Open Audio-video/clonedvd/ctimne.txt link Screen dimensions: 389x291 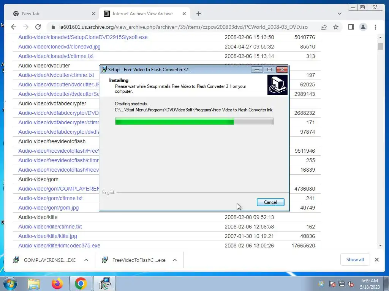56,56
